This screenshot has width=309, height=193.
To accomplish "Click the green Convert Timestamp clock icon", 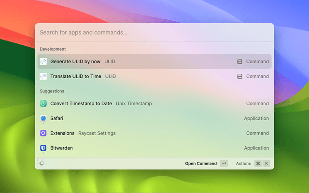I will (x=43, y=103).
